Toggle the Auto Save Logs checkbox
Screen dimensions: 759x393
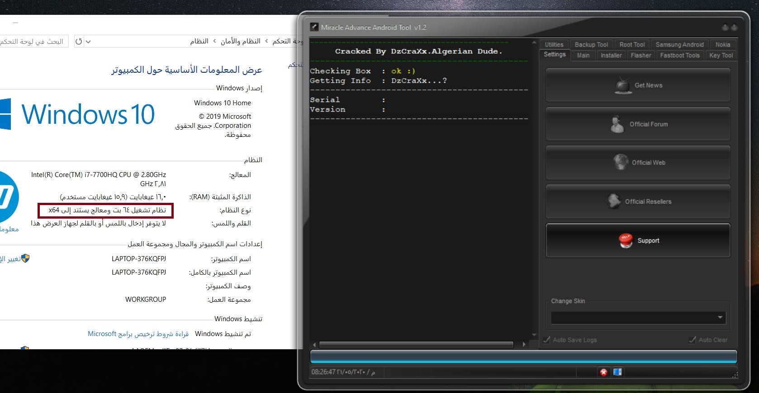point(547,340)
